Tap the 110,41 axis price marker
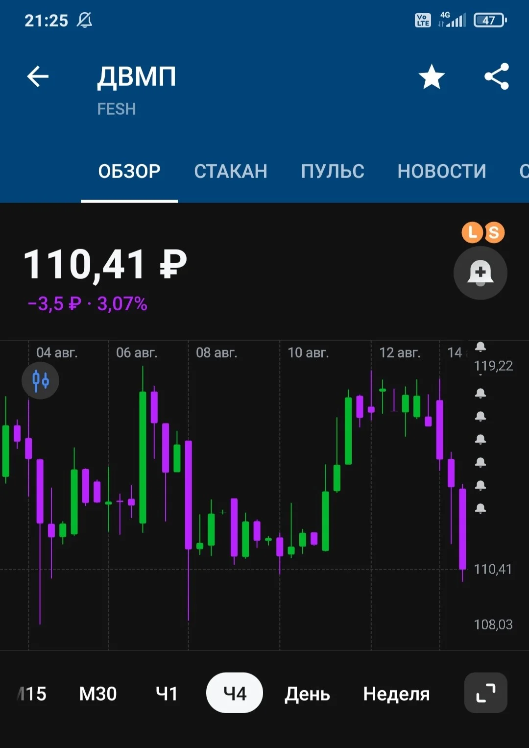This screenshot has width=529, height=748. 493,569
